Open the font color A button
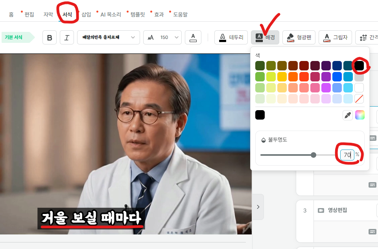378x249 pixels. point(193,37)
